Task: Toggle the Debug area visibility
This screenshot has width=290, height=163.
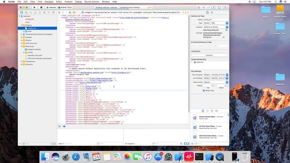Action: [219, 7]
